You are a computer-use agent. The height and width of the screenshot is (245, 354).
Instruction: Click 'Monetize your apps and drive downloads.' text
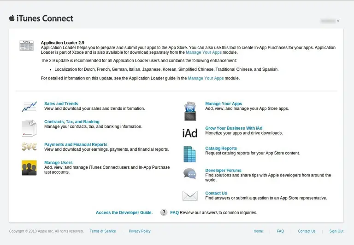pos(244,133)
